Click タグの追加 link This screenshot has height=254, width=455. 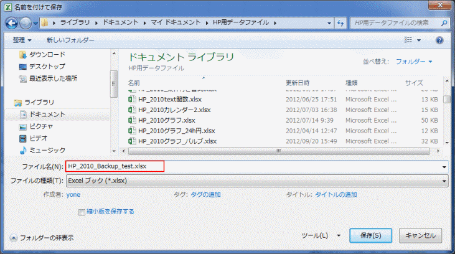pyautogui.click(x=205, y=194)
